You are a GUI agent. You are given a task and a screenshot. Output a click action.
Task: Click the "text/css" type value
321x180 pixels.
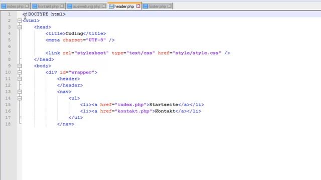click(x=140, y=53)
